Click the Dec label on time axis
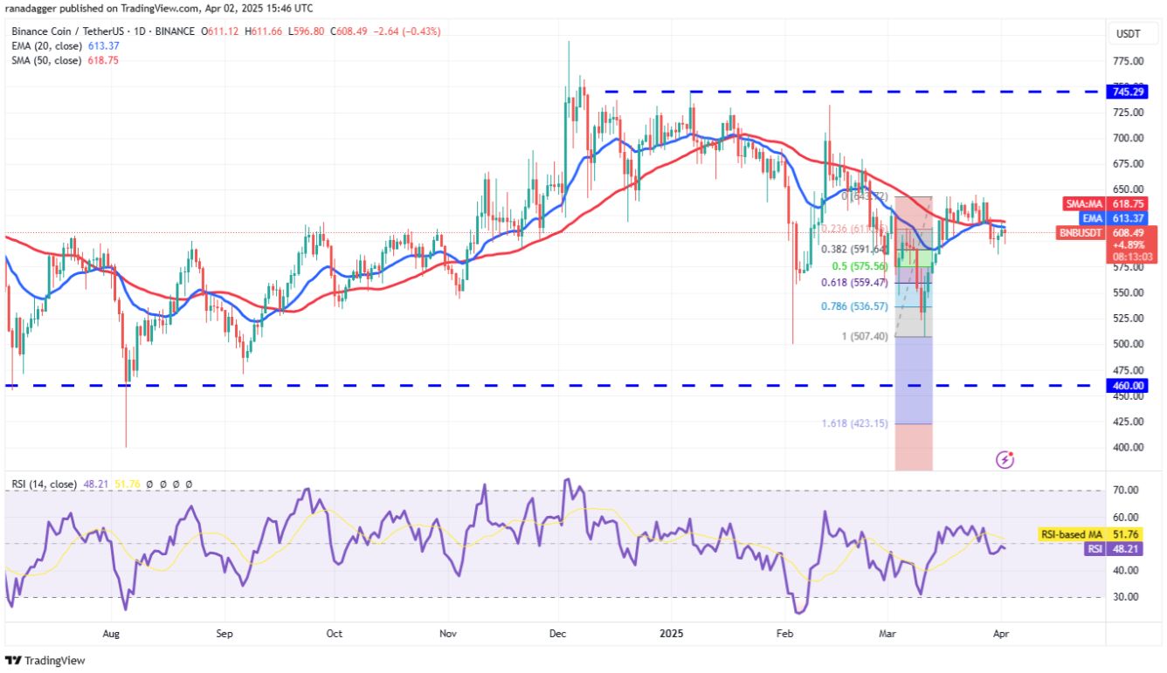The image size is (1167, 673). point(557,635)
